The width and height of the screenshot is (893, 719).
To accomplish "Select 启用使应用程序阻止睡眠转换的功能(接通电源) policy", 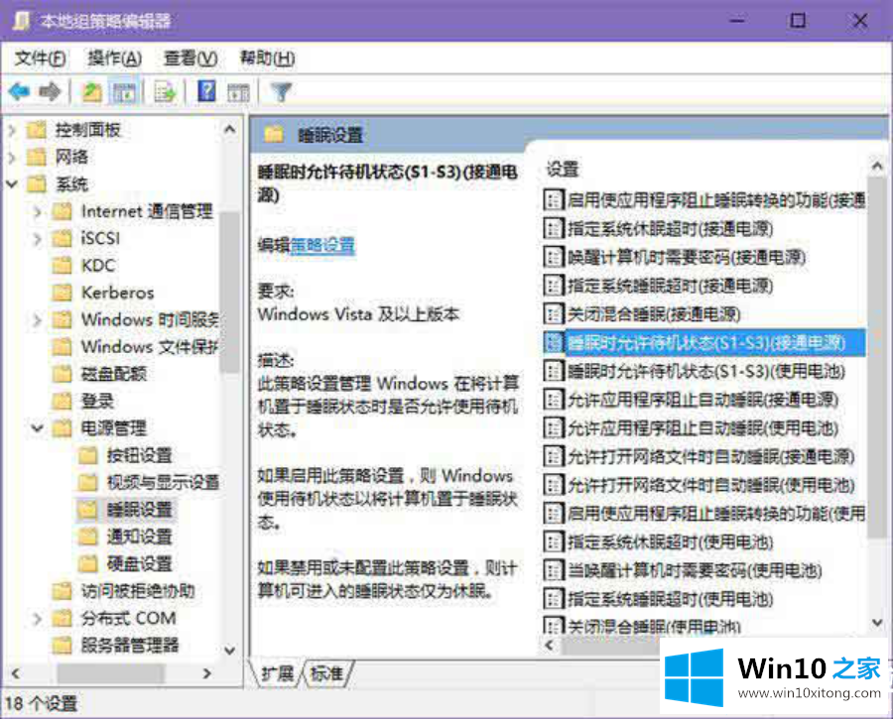I will click(x=704, y=199).
